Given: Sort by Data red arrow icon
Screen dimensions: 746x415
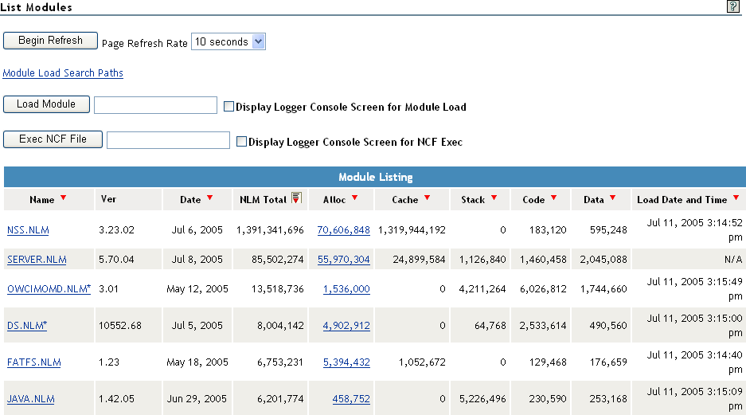Looking at the screenshot, I should point(613,198).
